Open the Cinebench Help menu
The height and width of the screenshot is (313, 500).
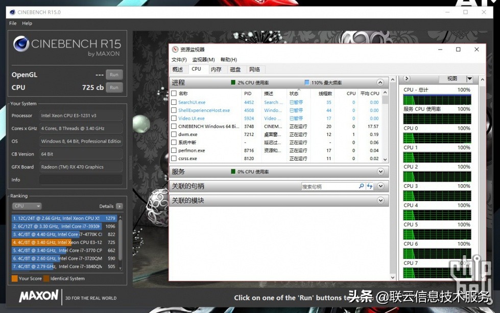(27, 23)
